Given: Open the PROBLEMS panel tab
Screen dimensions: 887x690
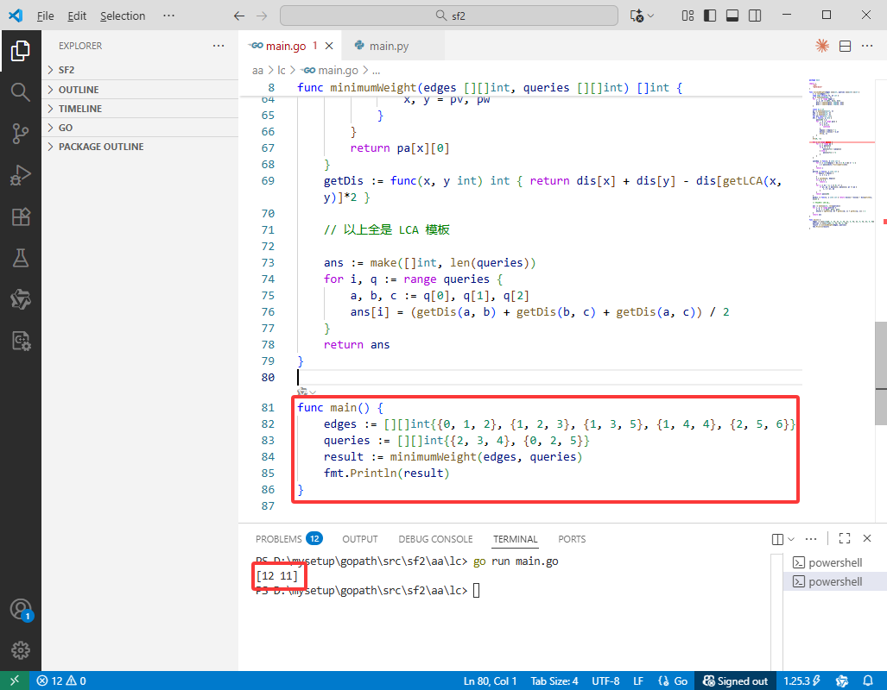Looking at the screenshot, I should click(288, 539).
